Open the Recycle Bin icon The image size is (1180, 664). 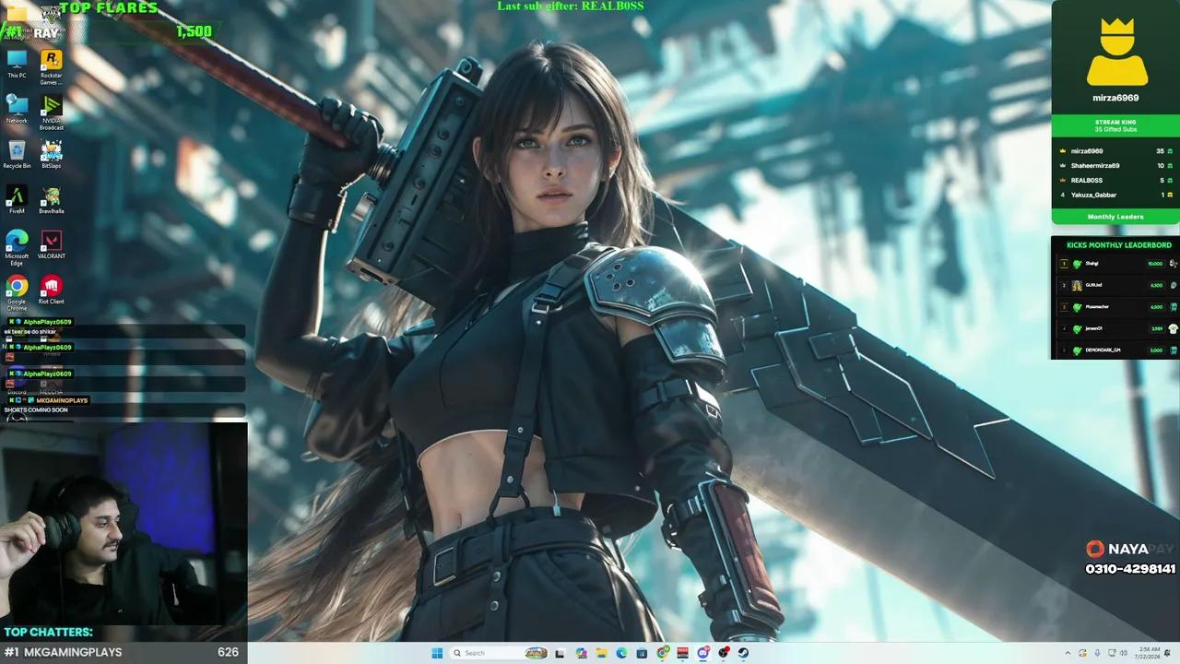click(17, 154)
